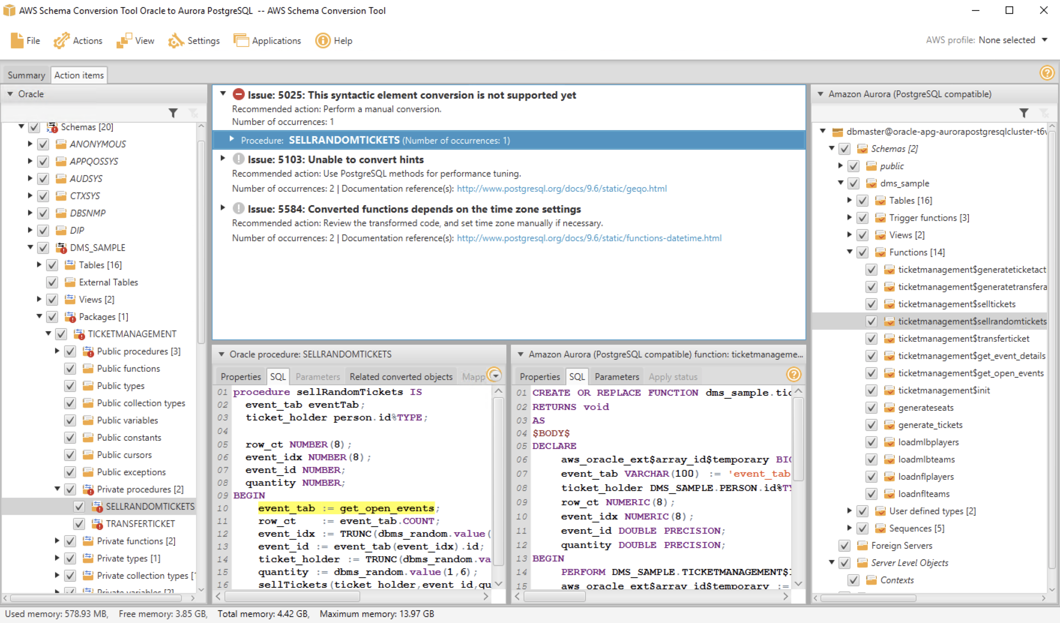Open the Actions menu
The height and width of the screenshot is (623, 1060).
78,41
